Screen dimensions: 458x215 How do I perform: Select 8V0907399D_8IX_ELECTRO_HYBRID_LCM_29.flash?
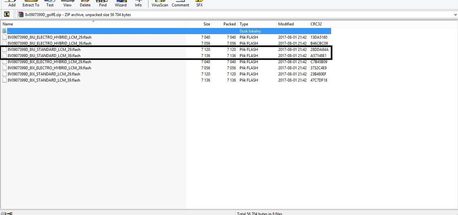[x=49, y=62]
